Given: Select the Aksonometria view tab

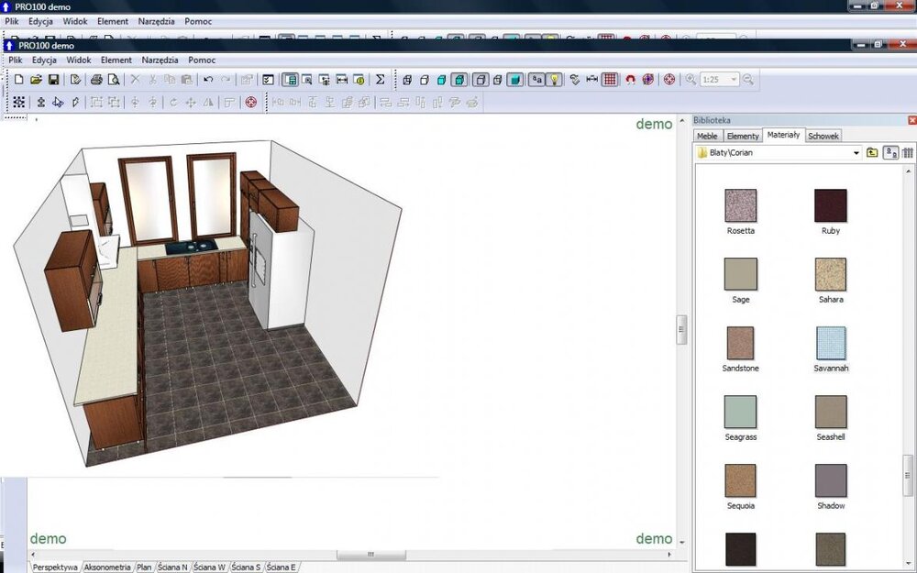Looking at the screenshot, I should point(107,567).
